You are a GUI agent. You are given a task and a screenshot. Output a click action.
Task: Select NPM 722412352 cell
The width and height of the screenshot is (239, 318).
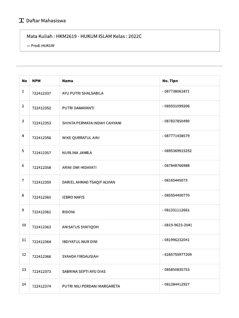pyautogui.click(x=41, y=108)
